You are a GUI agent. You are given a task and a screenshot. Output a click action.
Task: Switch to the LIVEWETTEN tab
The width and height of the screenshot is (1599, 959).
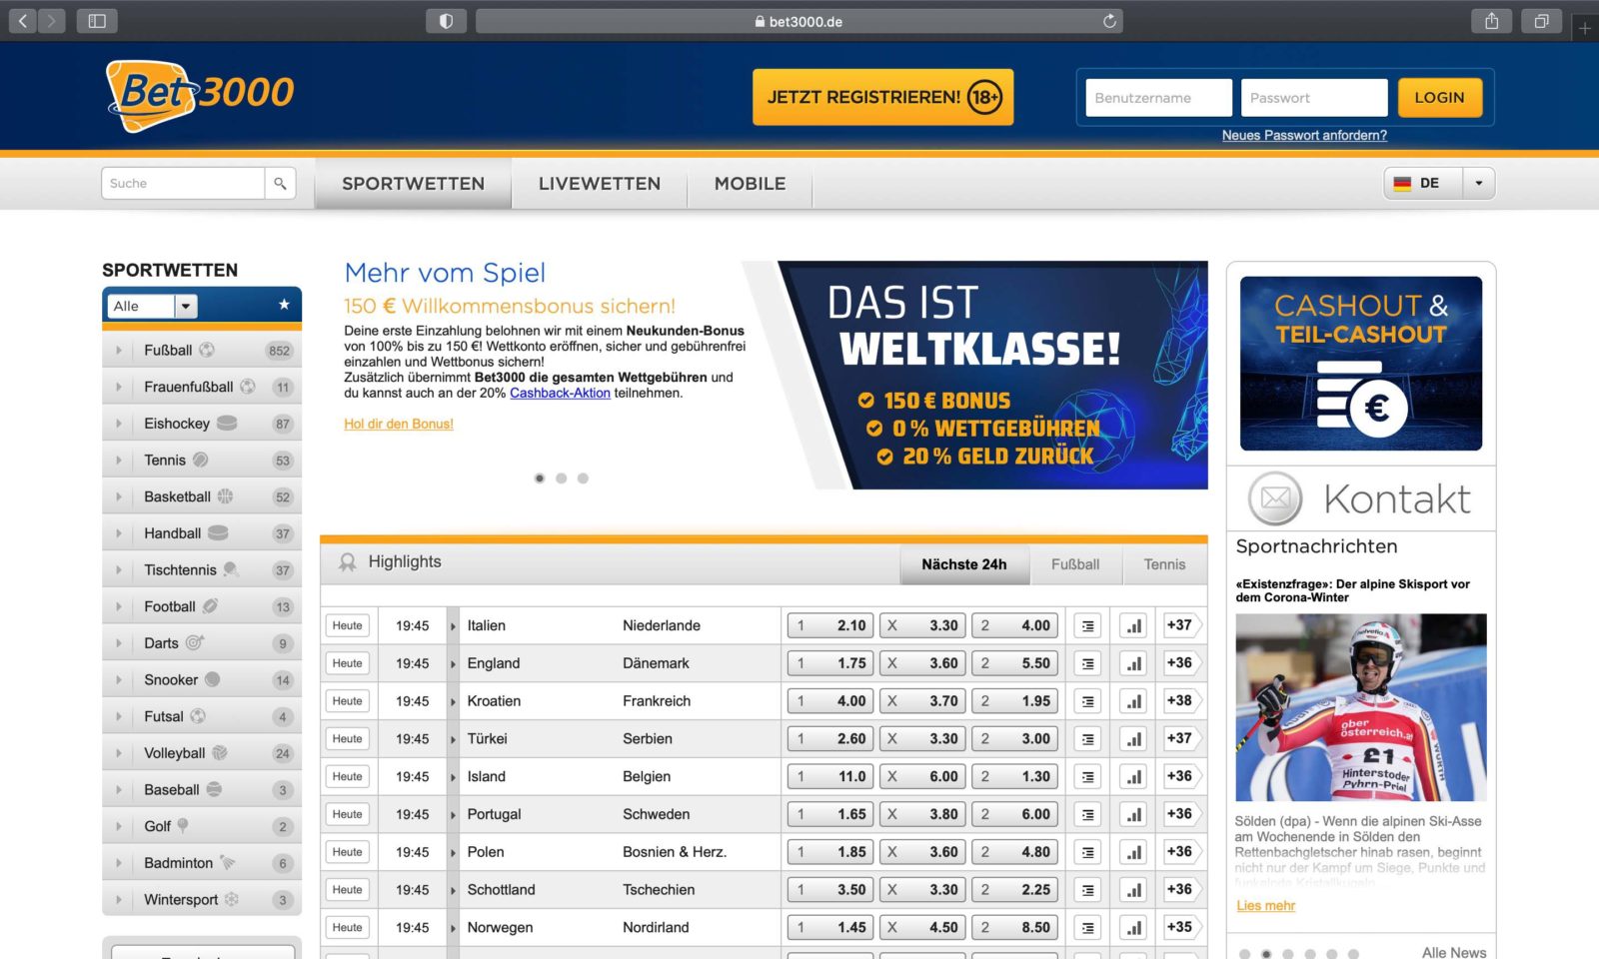[598, 183]
